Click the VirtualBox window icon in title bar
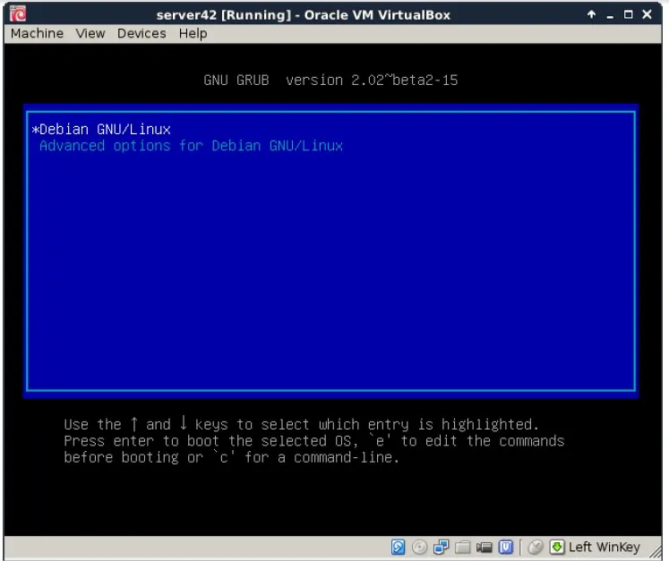Screen dimensions: 669x561 pos(18,14)
